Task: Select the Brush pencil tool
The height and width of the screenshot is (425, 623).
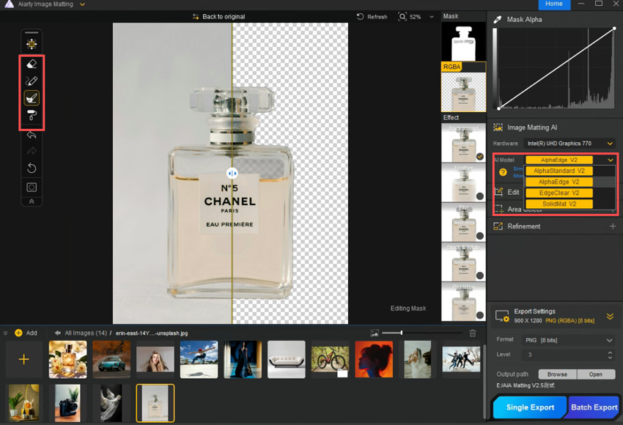Action: (x=32, y=81)
